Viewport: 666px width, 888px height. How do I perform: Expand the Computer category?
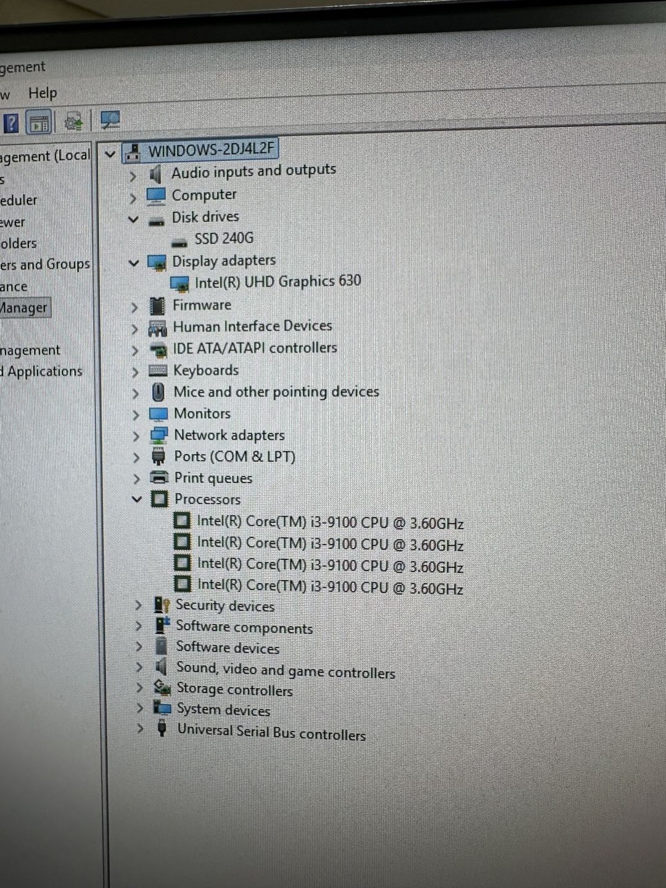[133, 199]
